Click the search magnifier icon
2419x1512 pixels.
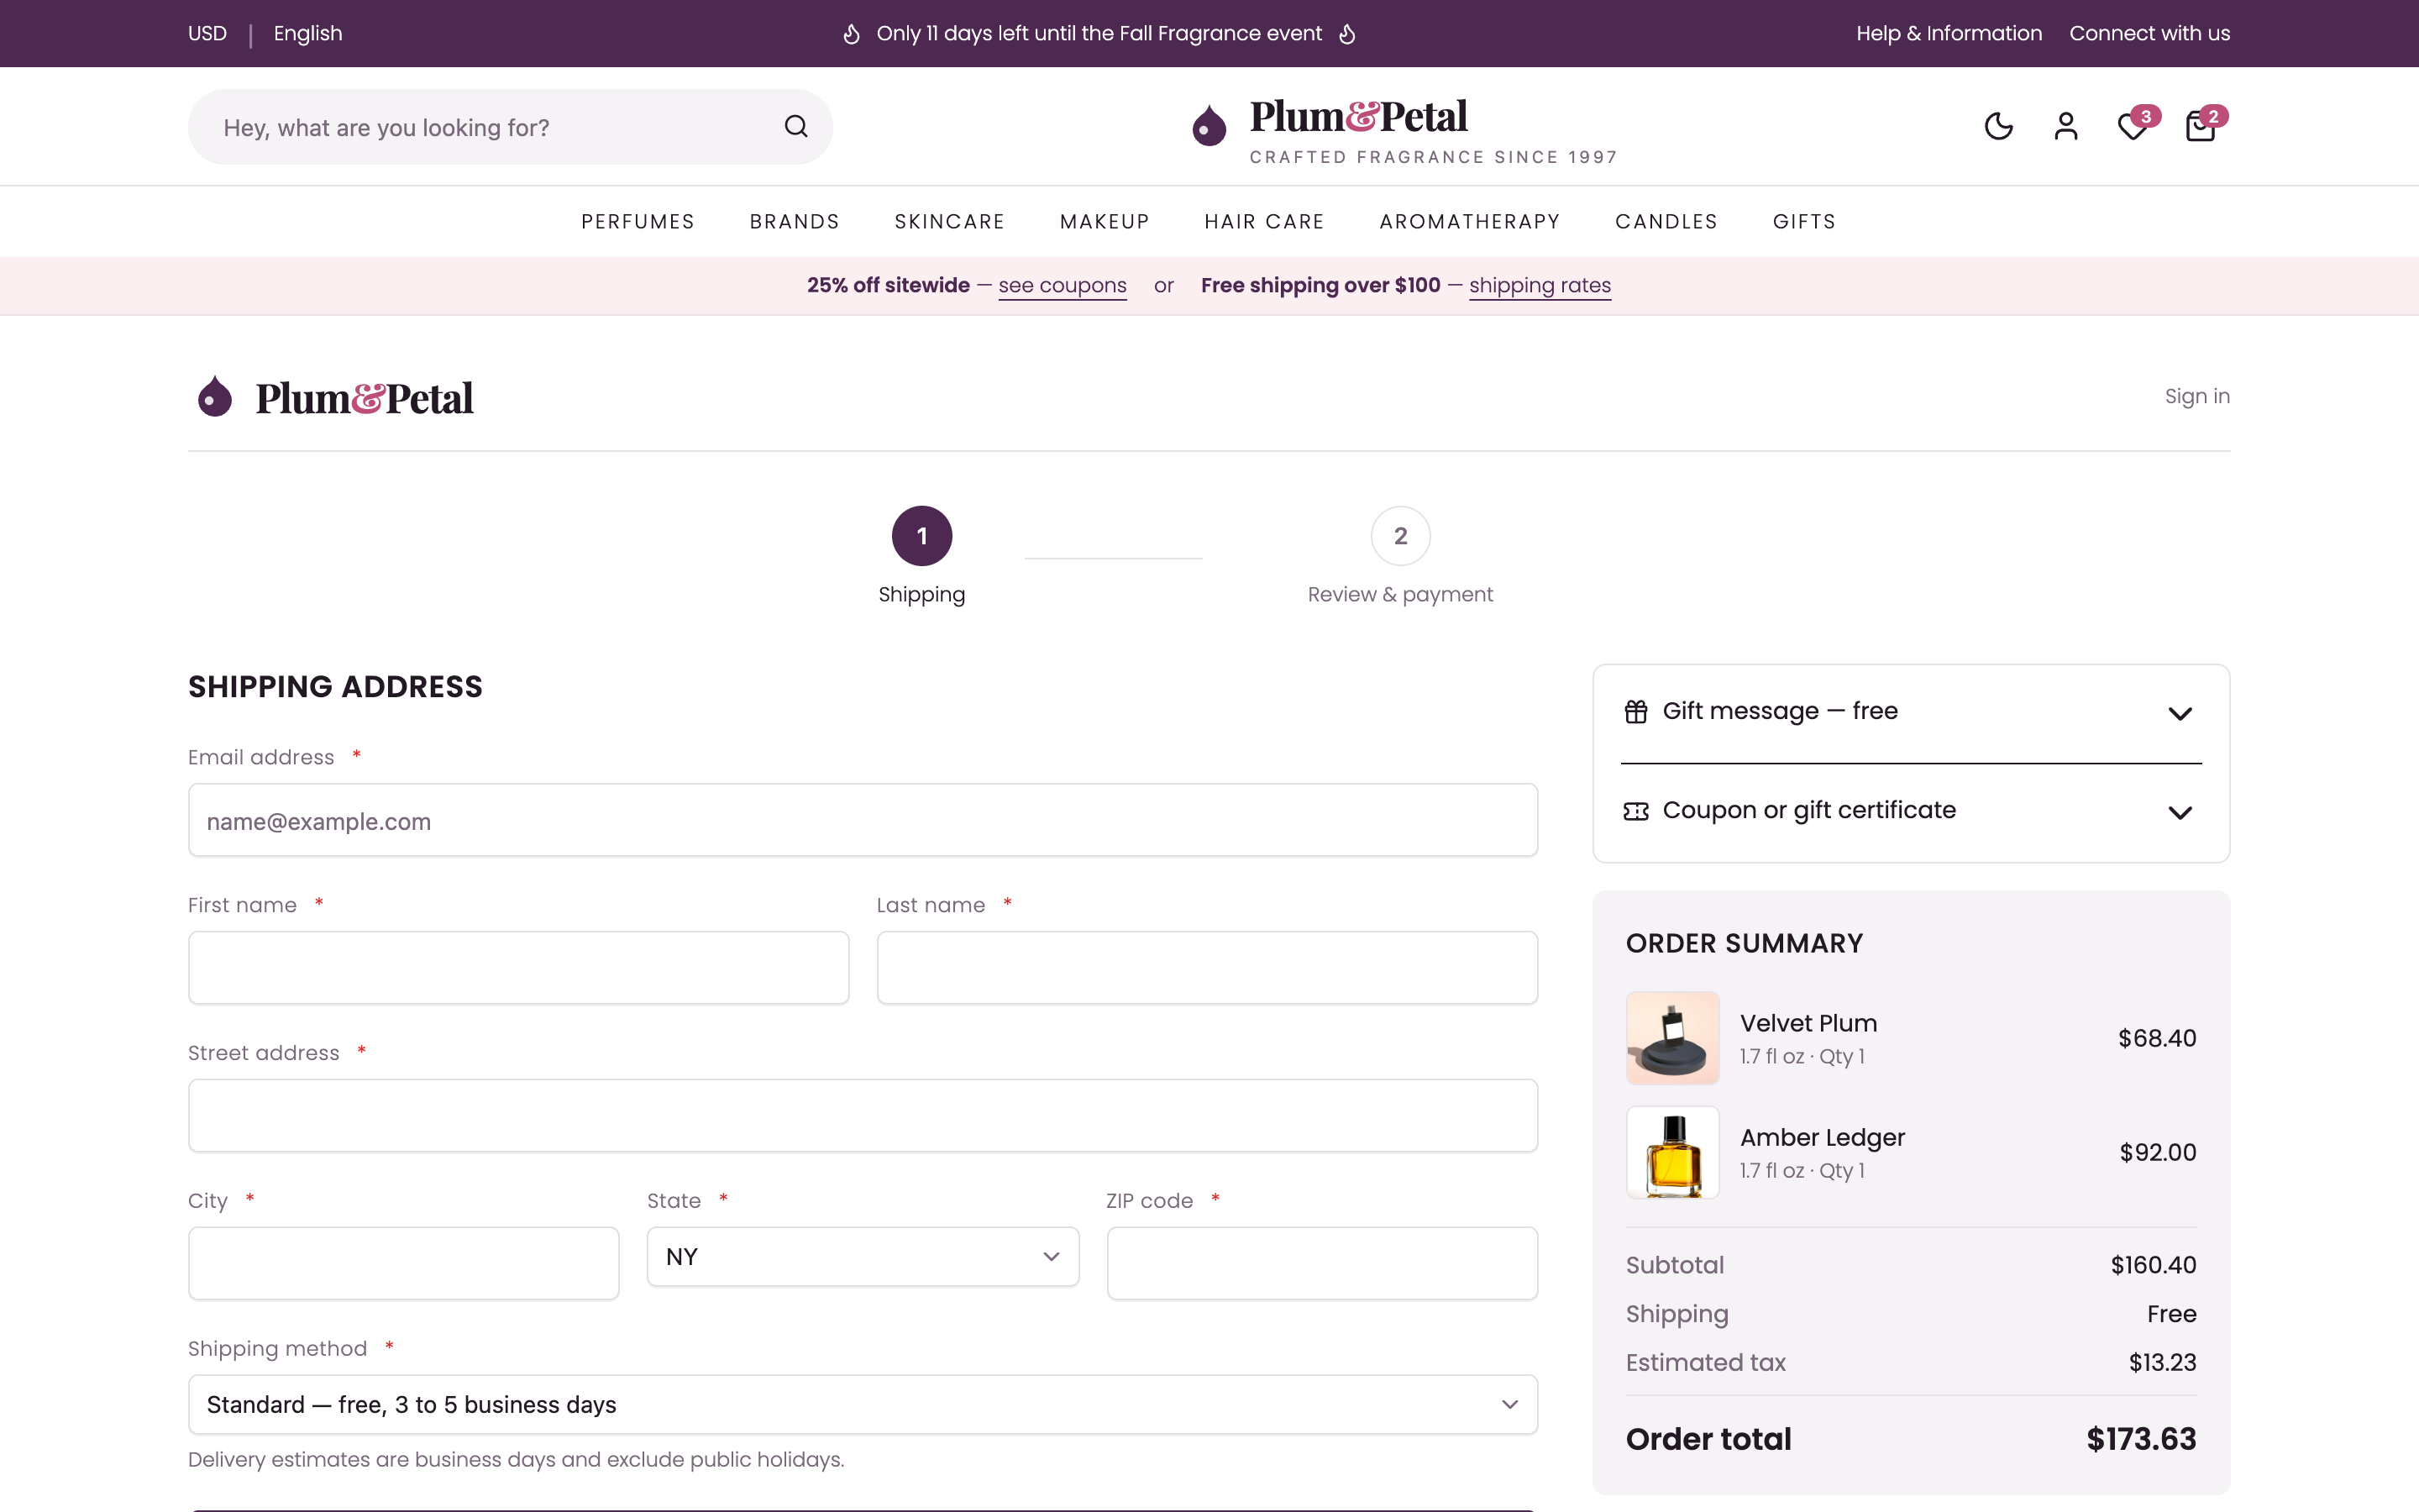point(795,126)
